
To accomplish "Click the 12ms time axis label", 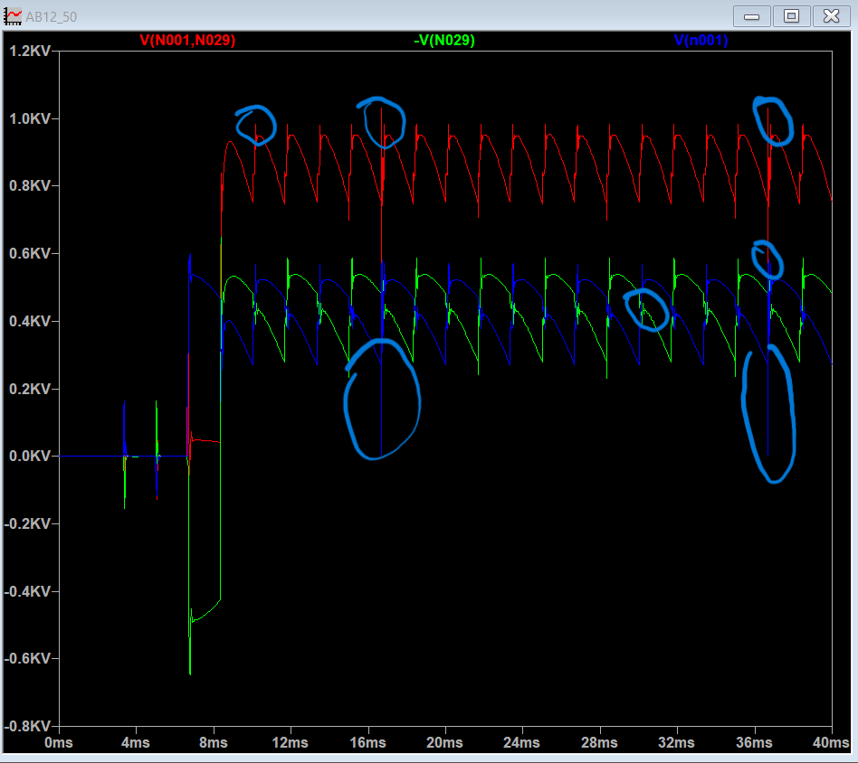I will pos(290,743).
